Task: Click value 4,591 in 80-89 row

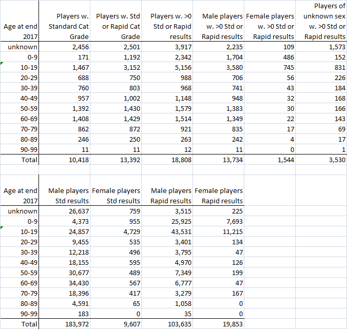Action: coord(64,303)
